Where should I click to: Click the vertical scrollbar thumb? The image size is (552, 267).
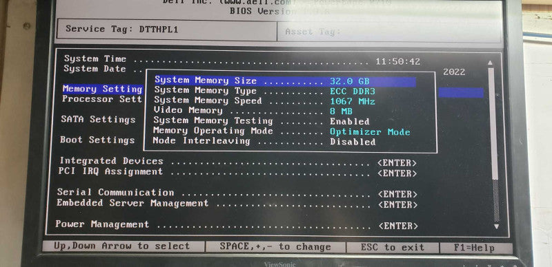point(493,123)
